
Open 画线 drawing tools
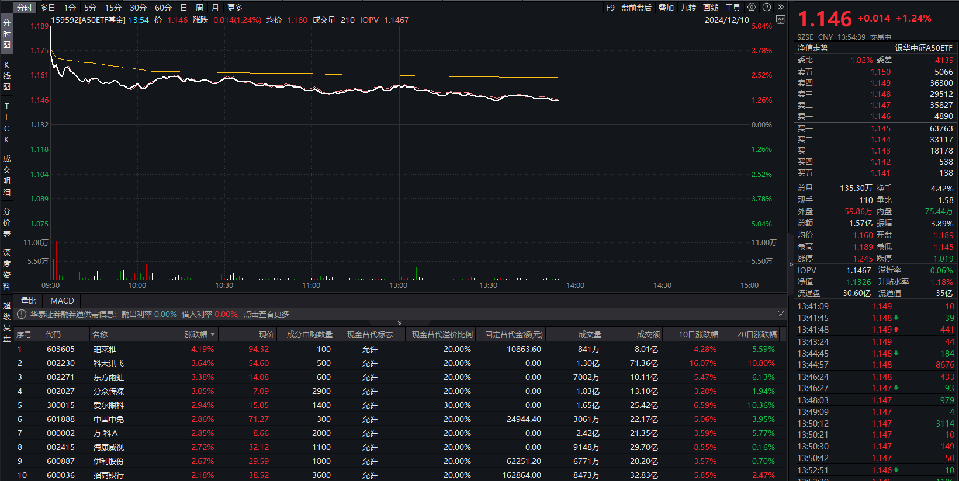[710, 8]
